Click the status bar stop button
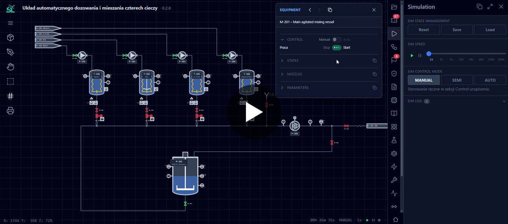Screen dimensions: 508x224 click(379, 220)
